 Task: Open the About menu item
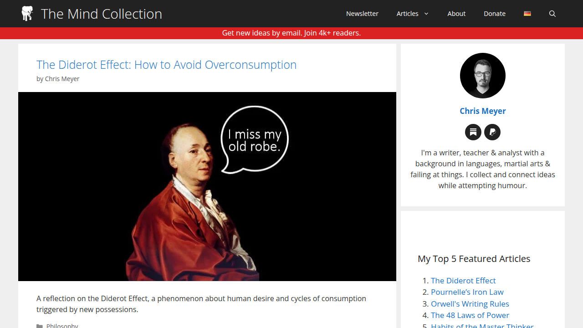pos(456,14)
